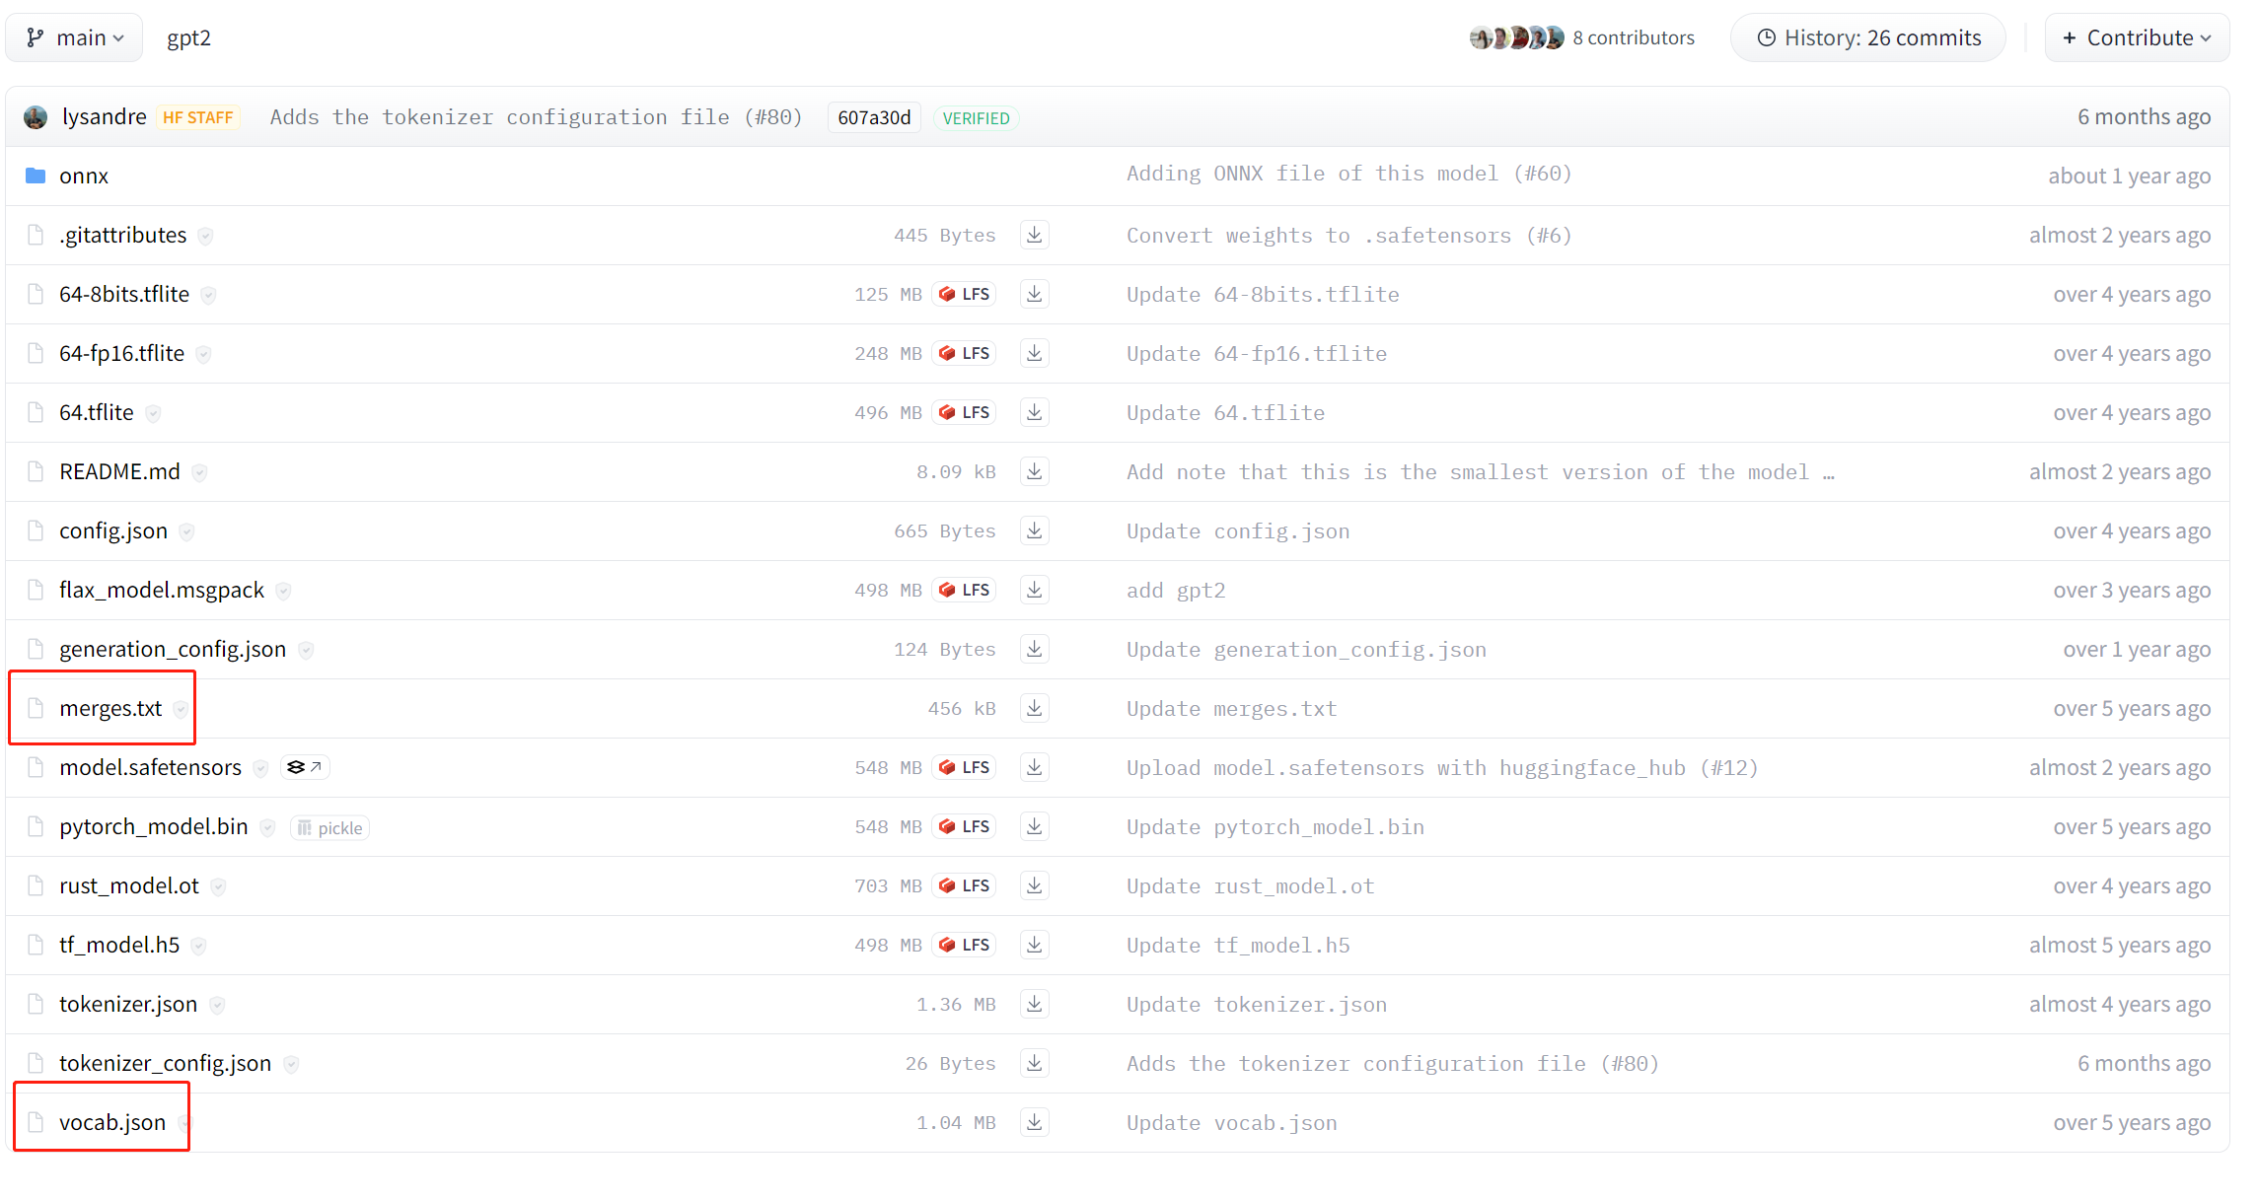The image size is (2258, 1200).
Task: Open the onnx folder icon
Action: [36, 176]
